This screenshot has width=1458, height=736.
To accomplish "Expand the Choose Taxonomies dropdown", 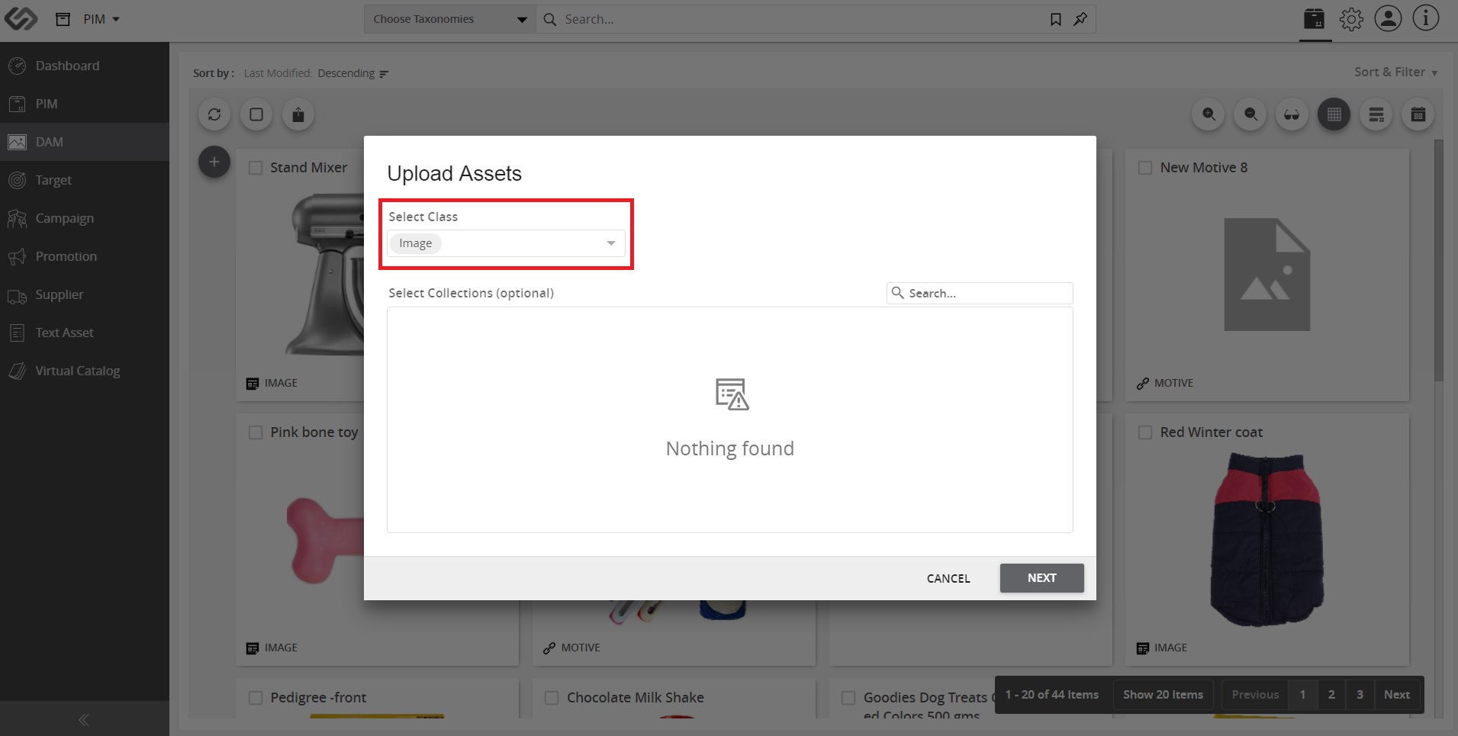I will pos(449,19).
